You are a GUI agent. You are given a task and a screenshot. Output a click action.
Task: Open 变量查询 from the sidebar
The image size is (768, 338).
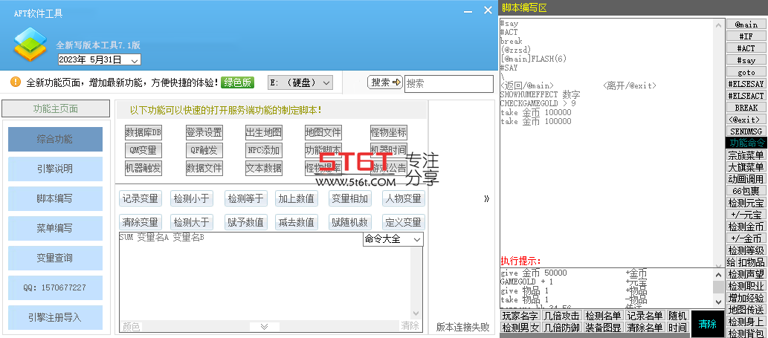(x=55, y=258)
